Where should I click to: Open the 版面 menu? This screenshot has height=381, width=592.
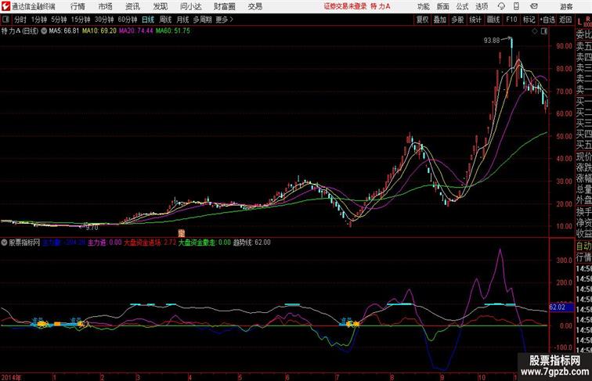[443, 6]
